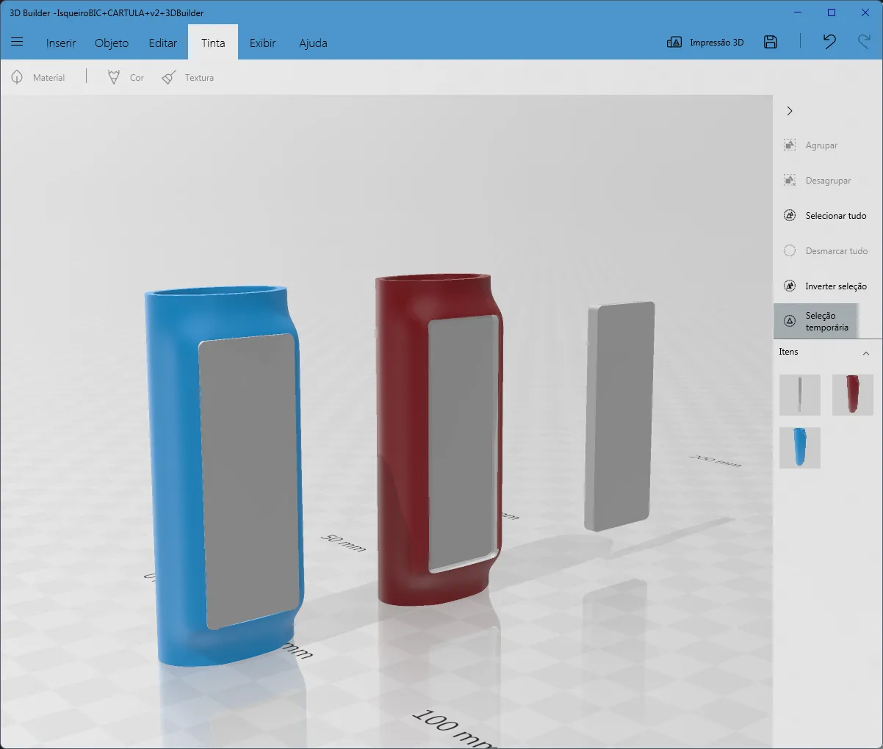
Task: Select the blue object thumbnail
Action: pos(800,448)
